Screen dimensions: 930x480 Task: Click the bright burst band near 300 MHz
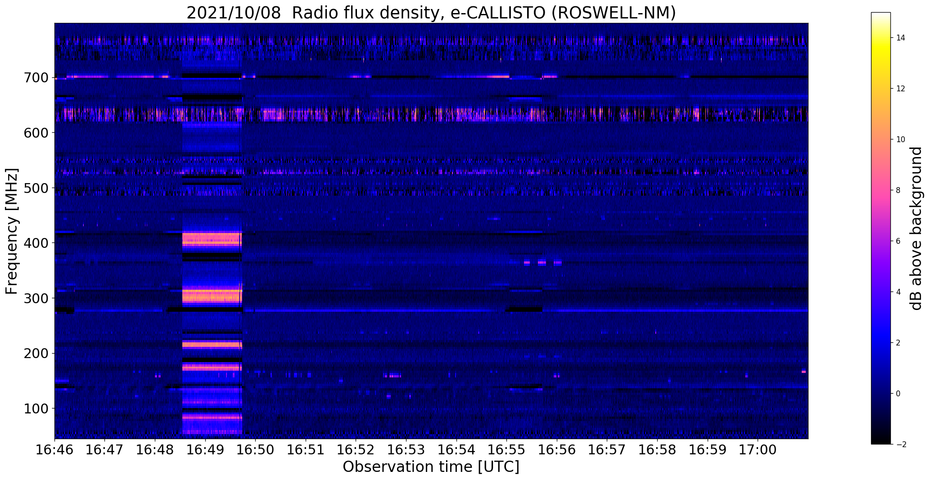pos(212,296)
